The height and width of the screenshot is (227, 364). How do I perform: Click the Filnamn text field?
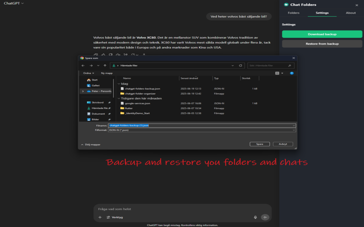pyautogui.click(x=202, y=125)
